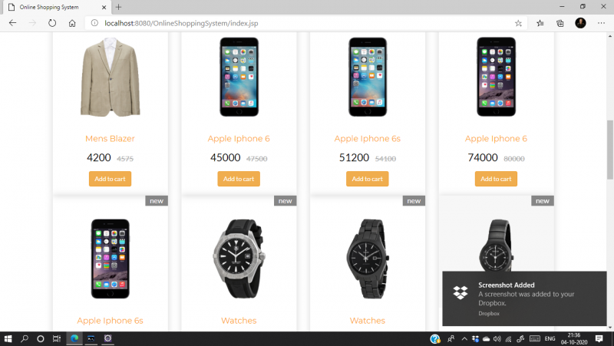This screenshot has height=346, width=614.
Task: Open the favorites list icon
Action: (x=540, y=23)
